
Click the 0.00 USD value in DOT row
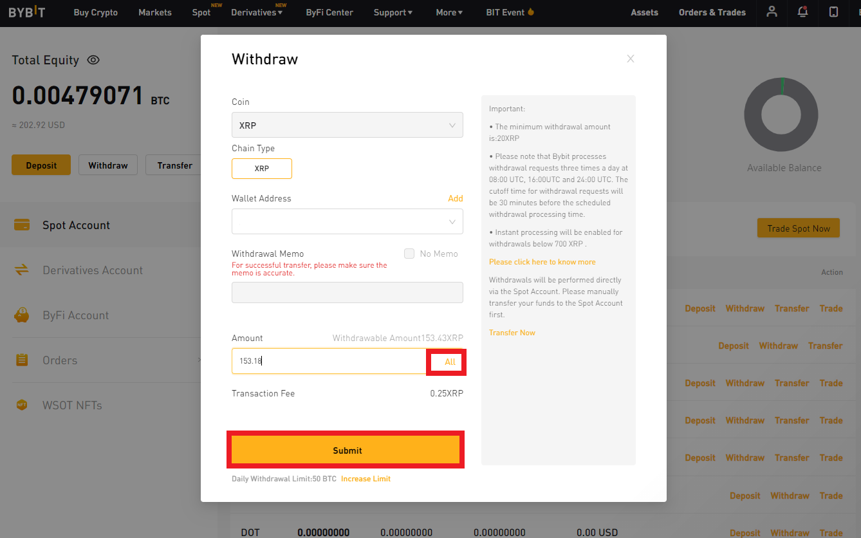(x=597, y=533)
